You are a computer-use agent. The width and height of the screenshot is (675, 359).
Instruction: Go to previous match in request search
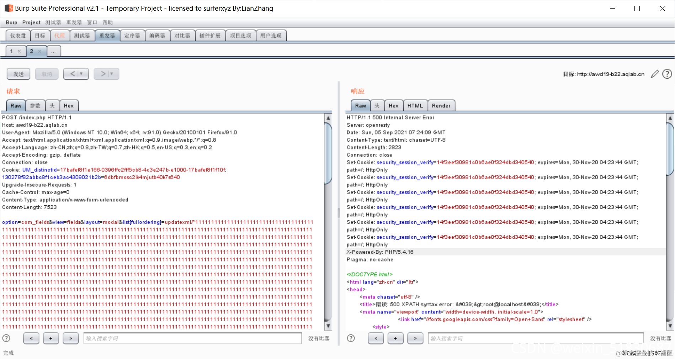coord(31,338)
